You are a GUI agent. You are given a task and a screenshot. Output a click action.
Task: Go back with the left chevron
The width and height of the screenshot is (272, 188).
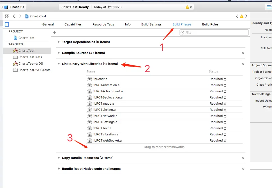[x=14, y=16]
